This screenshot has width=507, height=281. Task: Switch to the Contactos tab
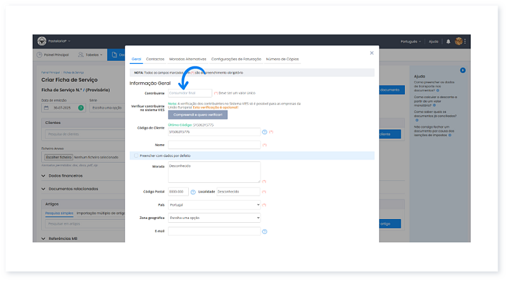(155, 59)
